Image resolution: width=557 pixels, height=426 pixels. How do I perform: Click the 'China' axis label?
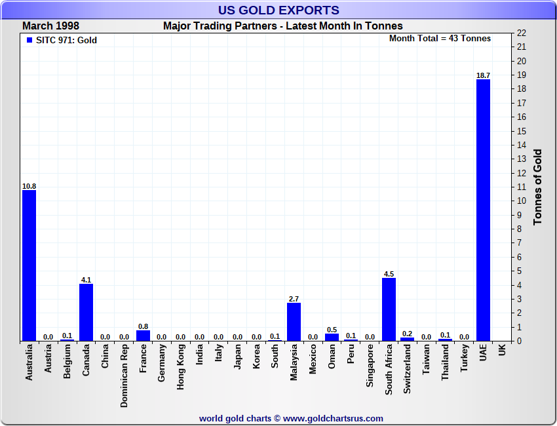click(x=105, y=356)
